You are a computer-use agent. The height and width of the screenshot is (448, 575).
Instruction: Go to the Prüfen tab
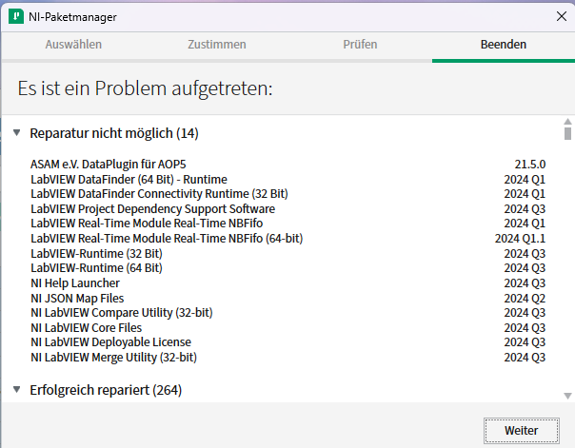(360, 45)
